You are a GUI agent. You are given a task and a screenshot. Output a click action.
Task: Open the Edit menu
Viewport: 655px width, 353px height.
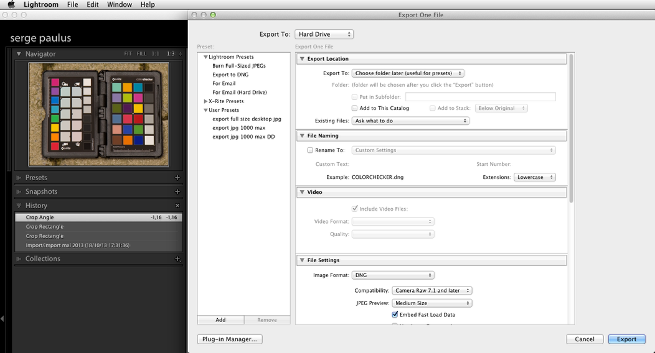[x=92, y=4]
